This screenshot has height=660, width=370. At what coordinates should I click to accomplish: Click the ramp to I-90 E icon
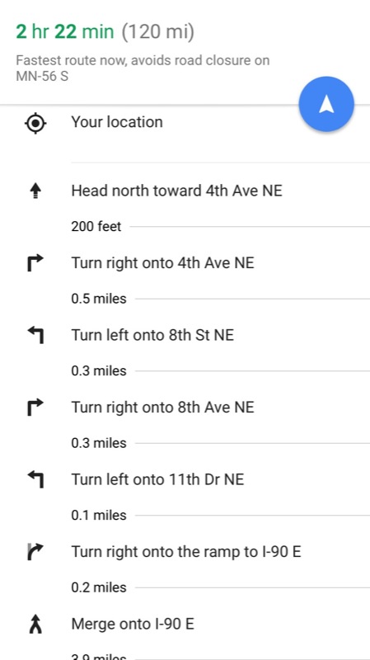[x=35, y=552]
